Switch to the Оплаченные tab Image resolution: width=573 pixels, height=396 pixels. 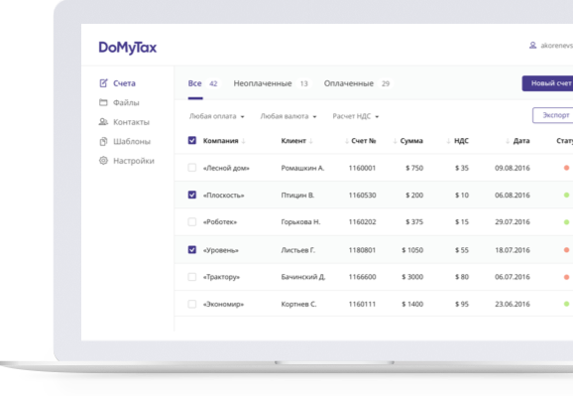[x=357, y=83]
